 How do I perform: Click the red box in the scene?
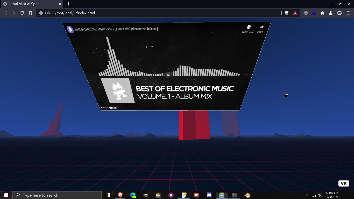194,125
